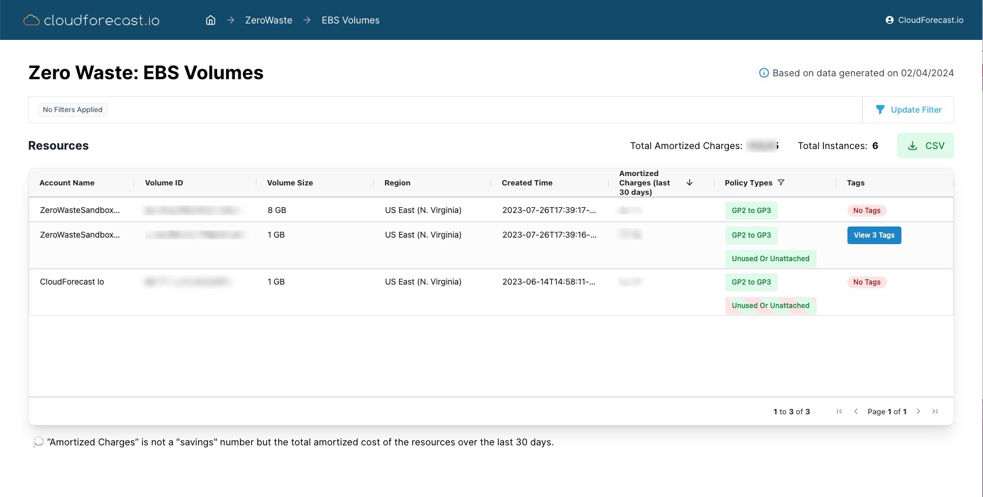This screenshot has width=983, height=497.
Task: Sort by Volume Size column header
Action: (x=290, y=182)
